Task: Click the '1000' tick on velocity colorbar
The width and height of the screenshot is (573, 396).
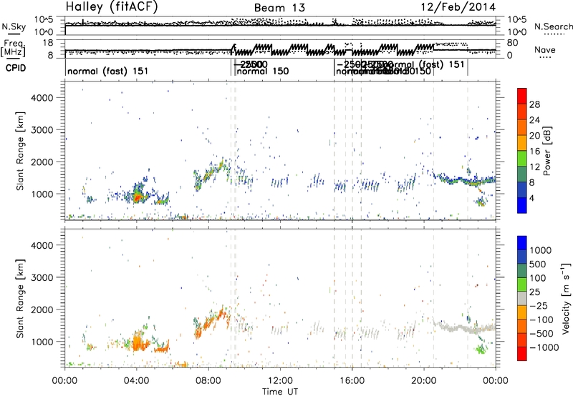Action: coord(541,250)
